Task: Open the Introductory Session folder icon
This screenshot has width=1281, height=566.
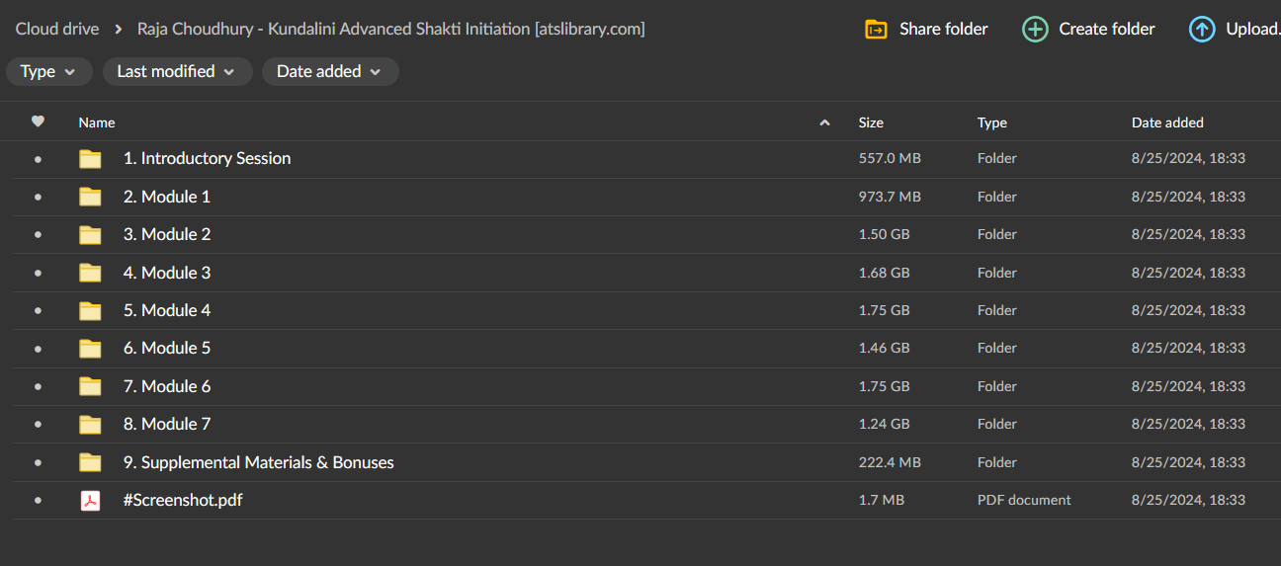Action: coord(90,159)
